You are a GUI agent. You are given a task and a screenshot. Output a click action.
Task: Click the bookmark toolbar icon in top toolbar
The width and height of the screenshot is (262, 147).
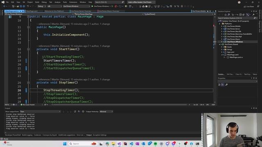click(182, 7)
